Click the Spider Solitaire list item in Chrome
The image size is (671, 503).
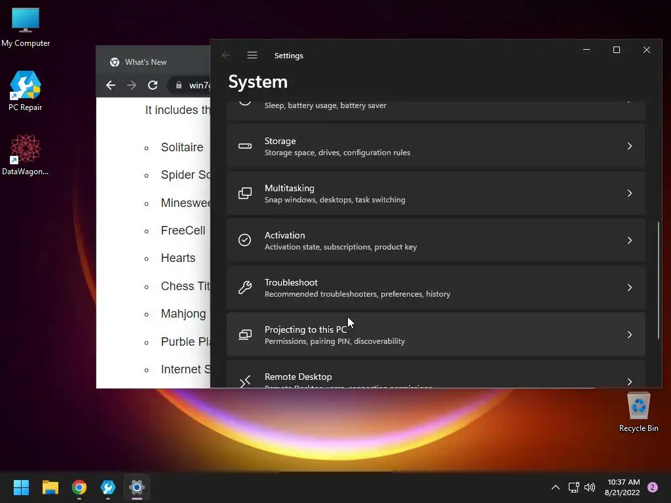185,175
